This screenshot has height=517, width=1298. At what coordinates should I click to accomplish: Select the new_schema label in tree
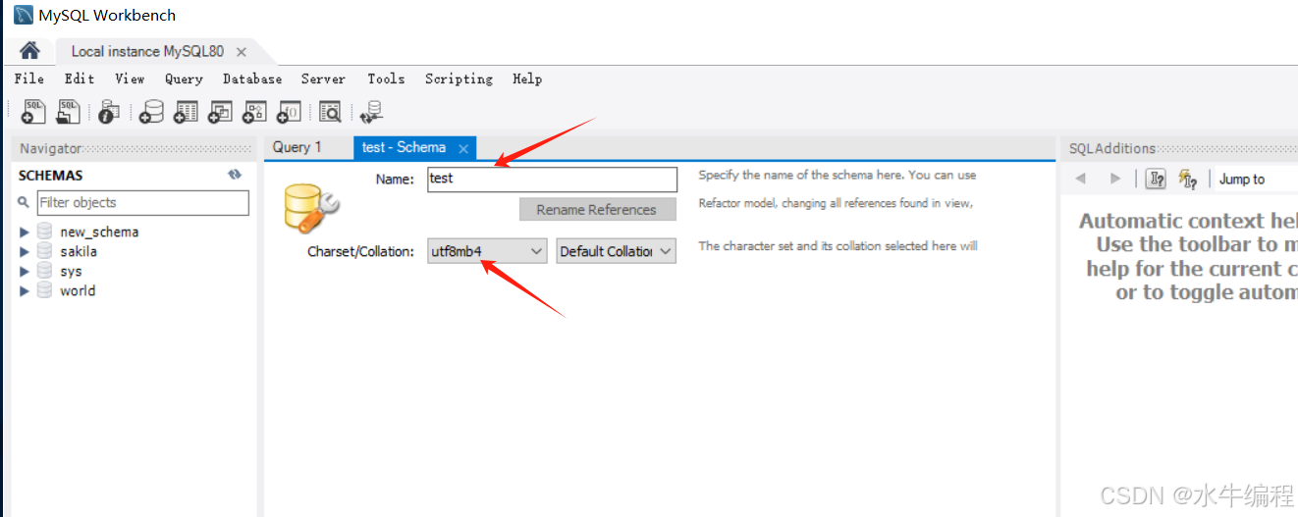[99, 233]
